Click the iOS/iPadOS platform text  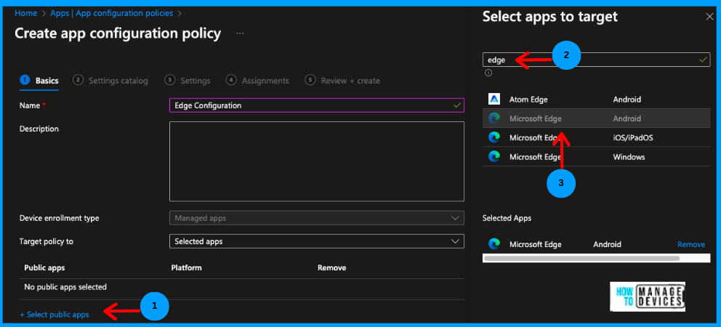point(633,137)
